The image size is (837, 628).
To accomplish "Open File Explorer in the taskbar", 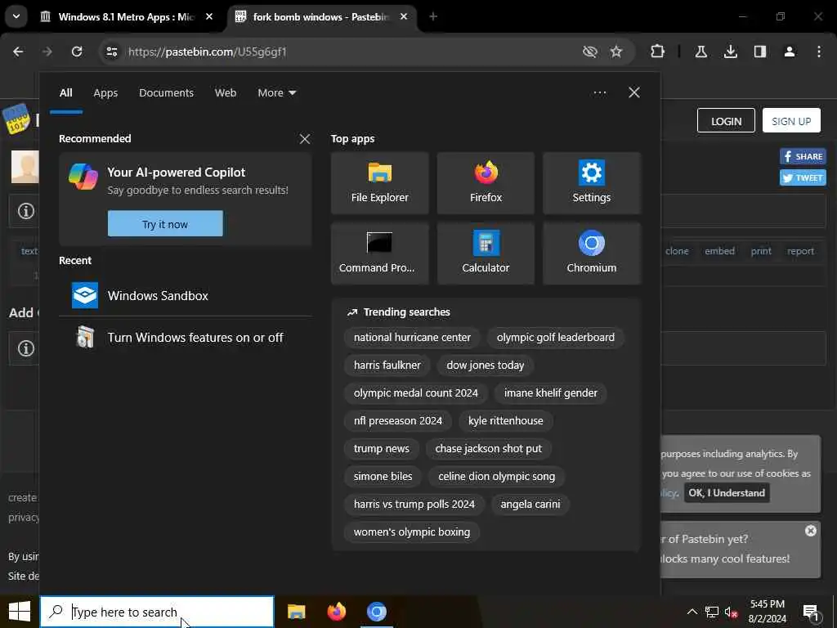I will [x=296, y=612].
